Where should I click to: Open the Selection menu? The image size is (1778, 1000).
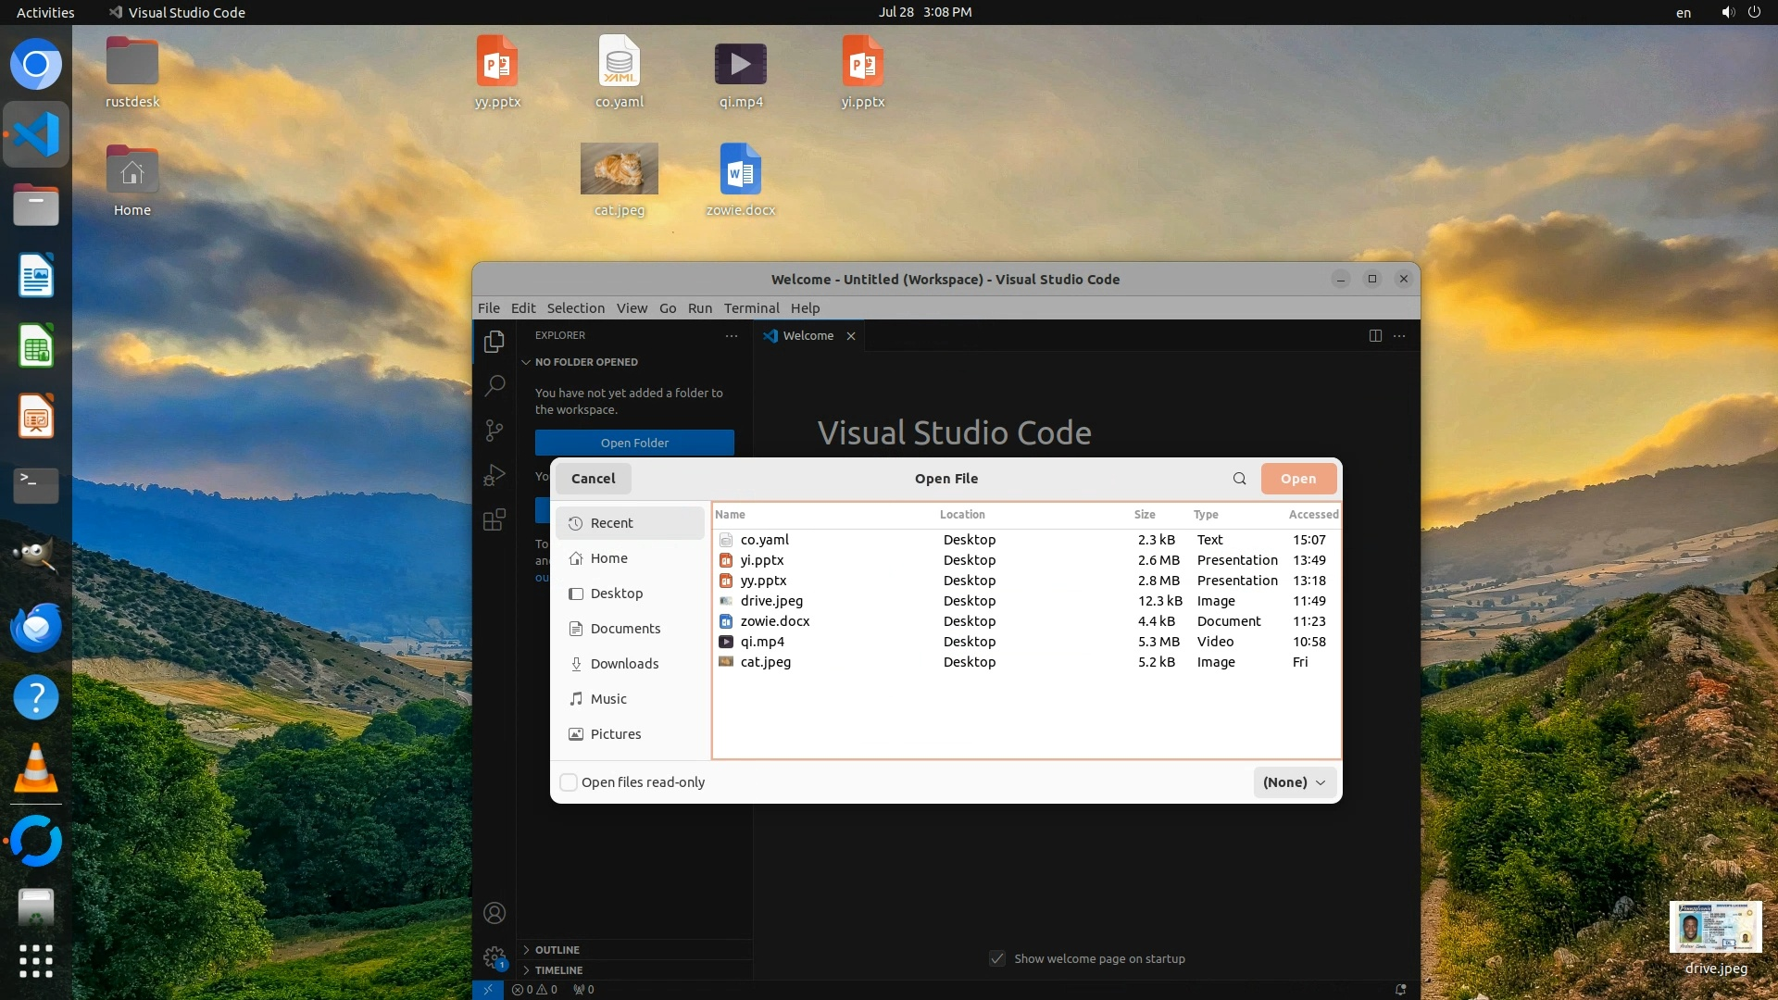575,308
